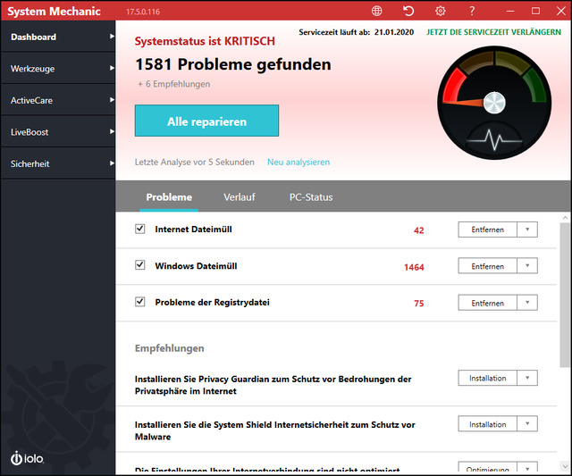The height and width of the screenshot is (476, 572).
Task: Click the Neu analysieren link
Action: [299, 163]
